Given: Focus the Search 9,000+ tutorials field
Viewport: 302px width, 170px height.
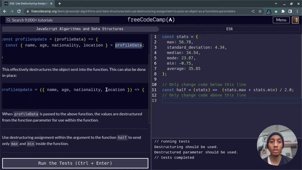Looking at the screenshot, I should (x=52, y=20).
